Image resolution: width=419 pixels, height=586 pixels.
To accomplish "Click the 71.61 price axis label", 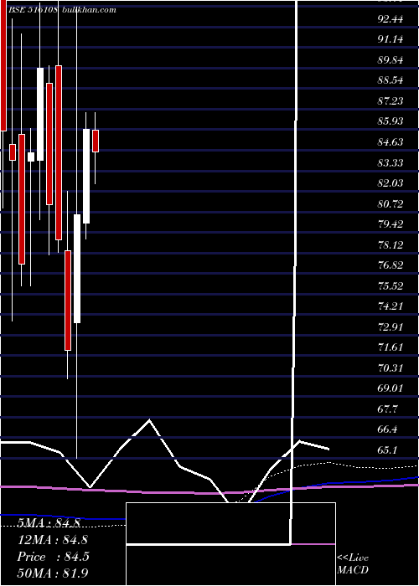I will pos(391,347).
